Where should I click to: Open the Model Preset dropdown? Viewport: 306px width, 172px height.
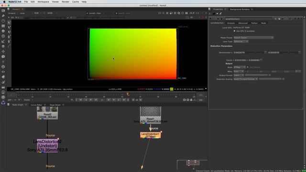pyautogui.click(x=253, y=38)
